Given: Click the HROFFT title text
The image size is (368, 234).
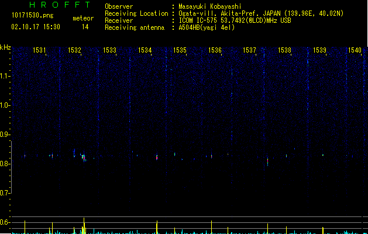Looking at the screenshot, I should tap(60, 5).
